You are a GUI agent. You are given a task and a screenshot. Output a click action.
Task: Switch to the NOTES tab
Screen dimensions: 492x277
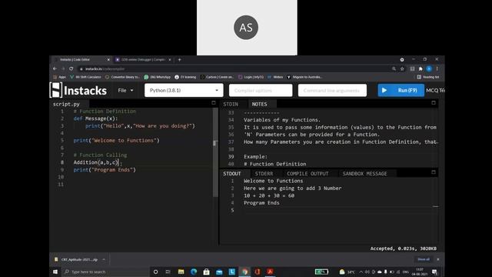click(x=260, y=104)
